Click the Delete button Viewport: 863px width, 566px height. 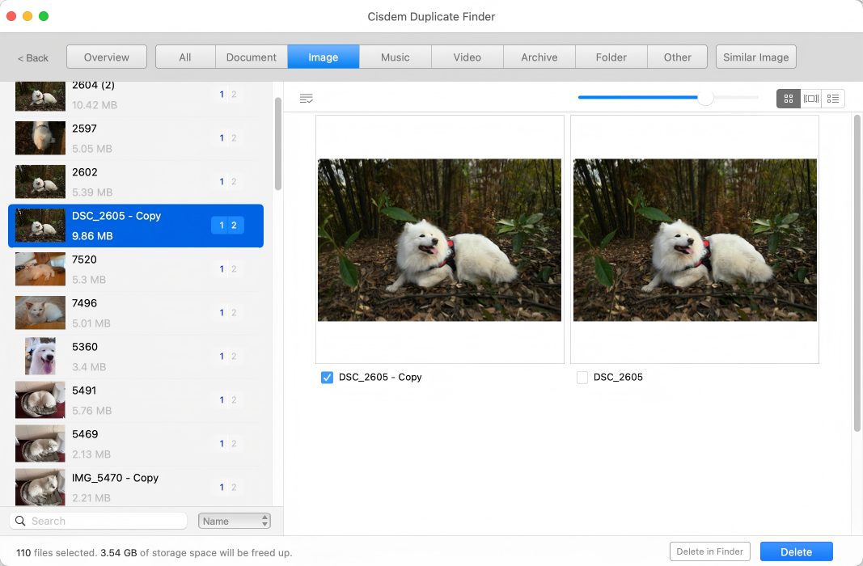[796, 551]
